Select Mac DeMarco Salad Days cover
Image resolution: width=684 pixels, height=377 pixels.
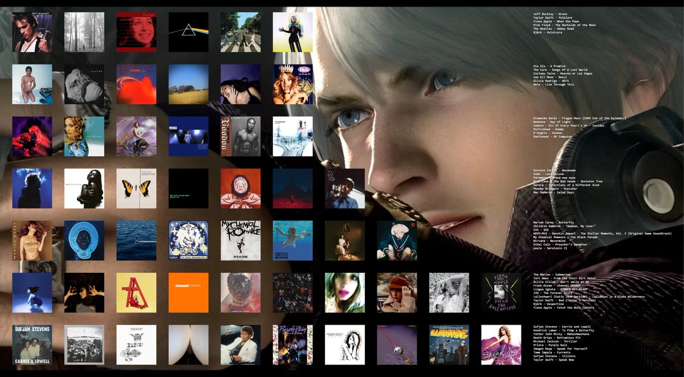pyautogui.click(x=345, y=188)
